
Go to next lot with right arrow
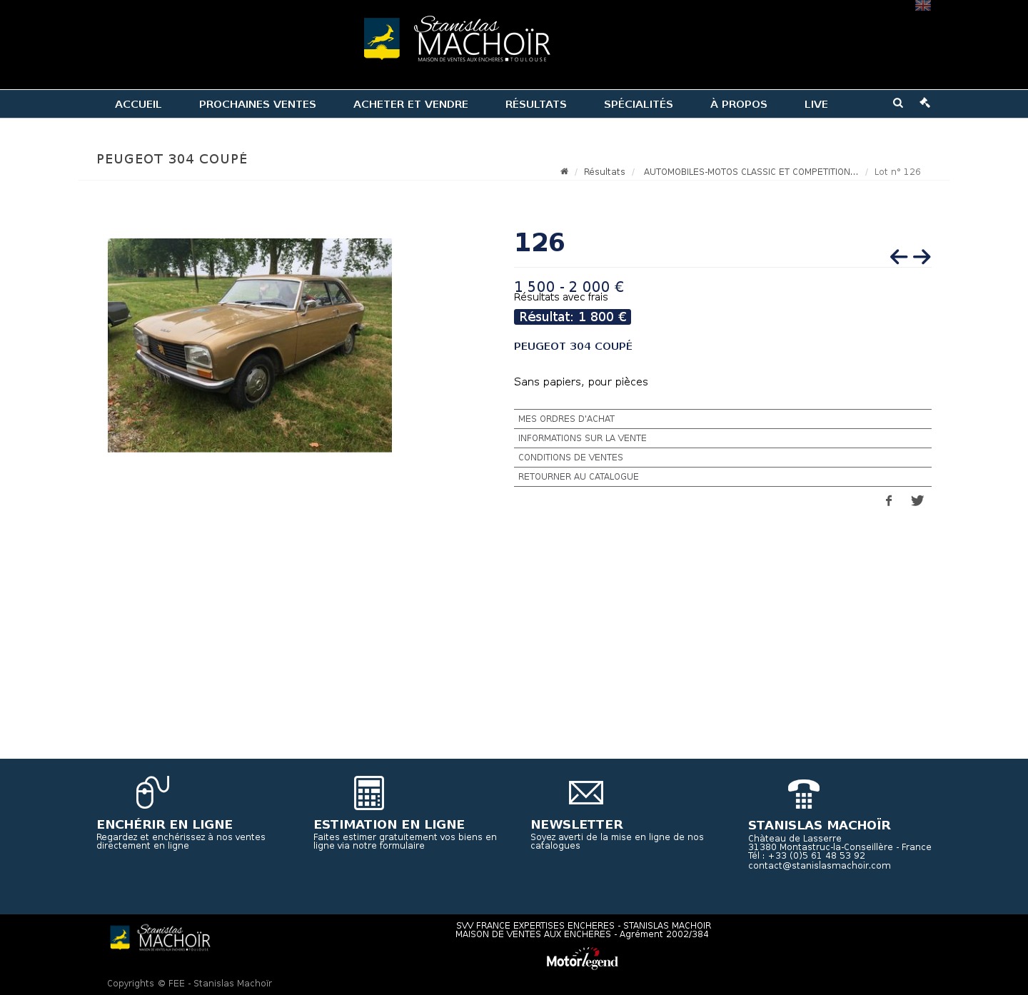click(922, 256)
